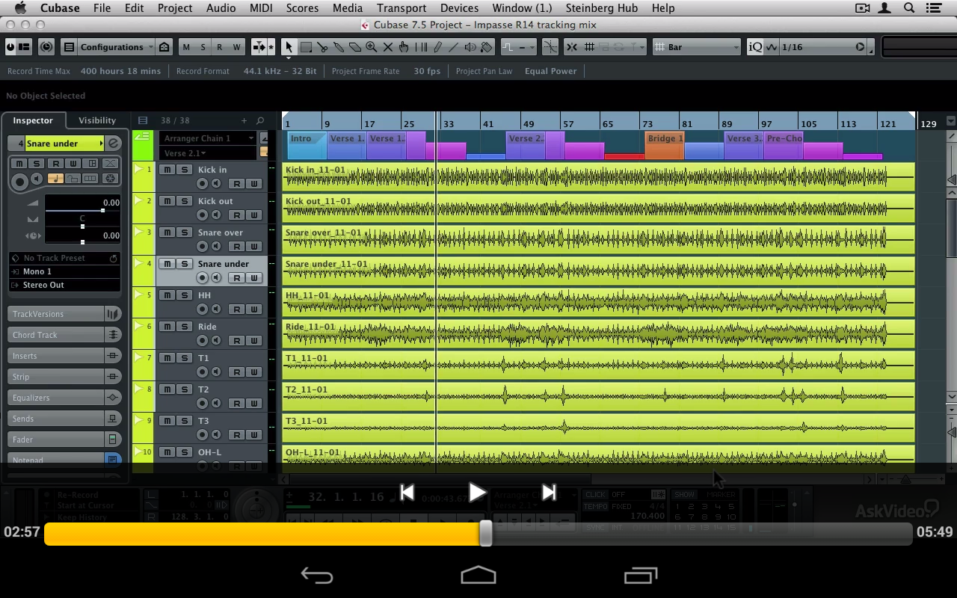Click global Mute M button in toolbar
Screen dimensions: 957x598
(186, 47)
